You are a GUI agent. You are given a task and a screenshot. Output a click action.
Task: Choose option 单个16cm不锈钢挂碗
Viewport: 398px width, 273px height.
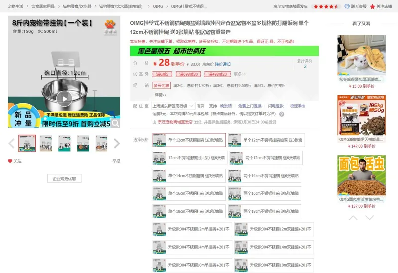[x=189, y=193]
